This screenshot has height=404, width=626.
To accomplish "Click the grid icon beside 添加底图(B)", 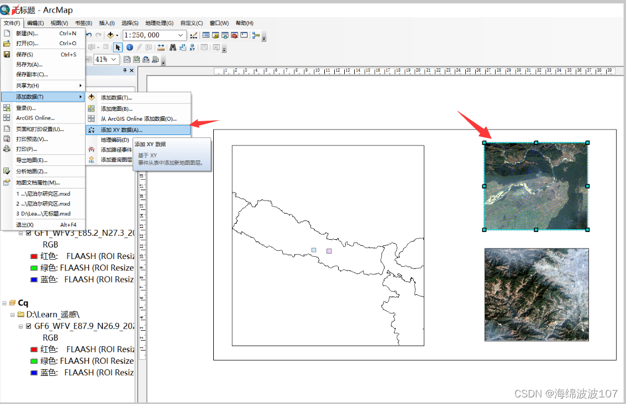I will (91, 109).
